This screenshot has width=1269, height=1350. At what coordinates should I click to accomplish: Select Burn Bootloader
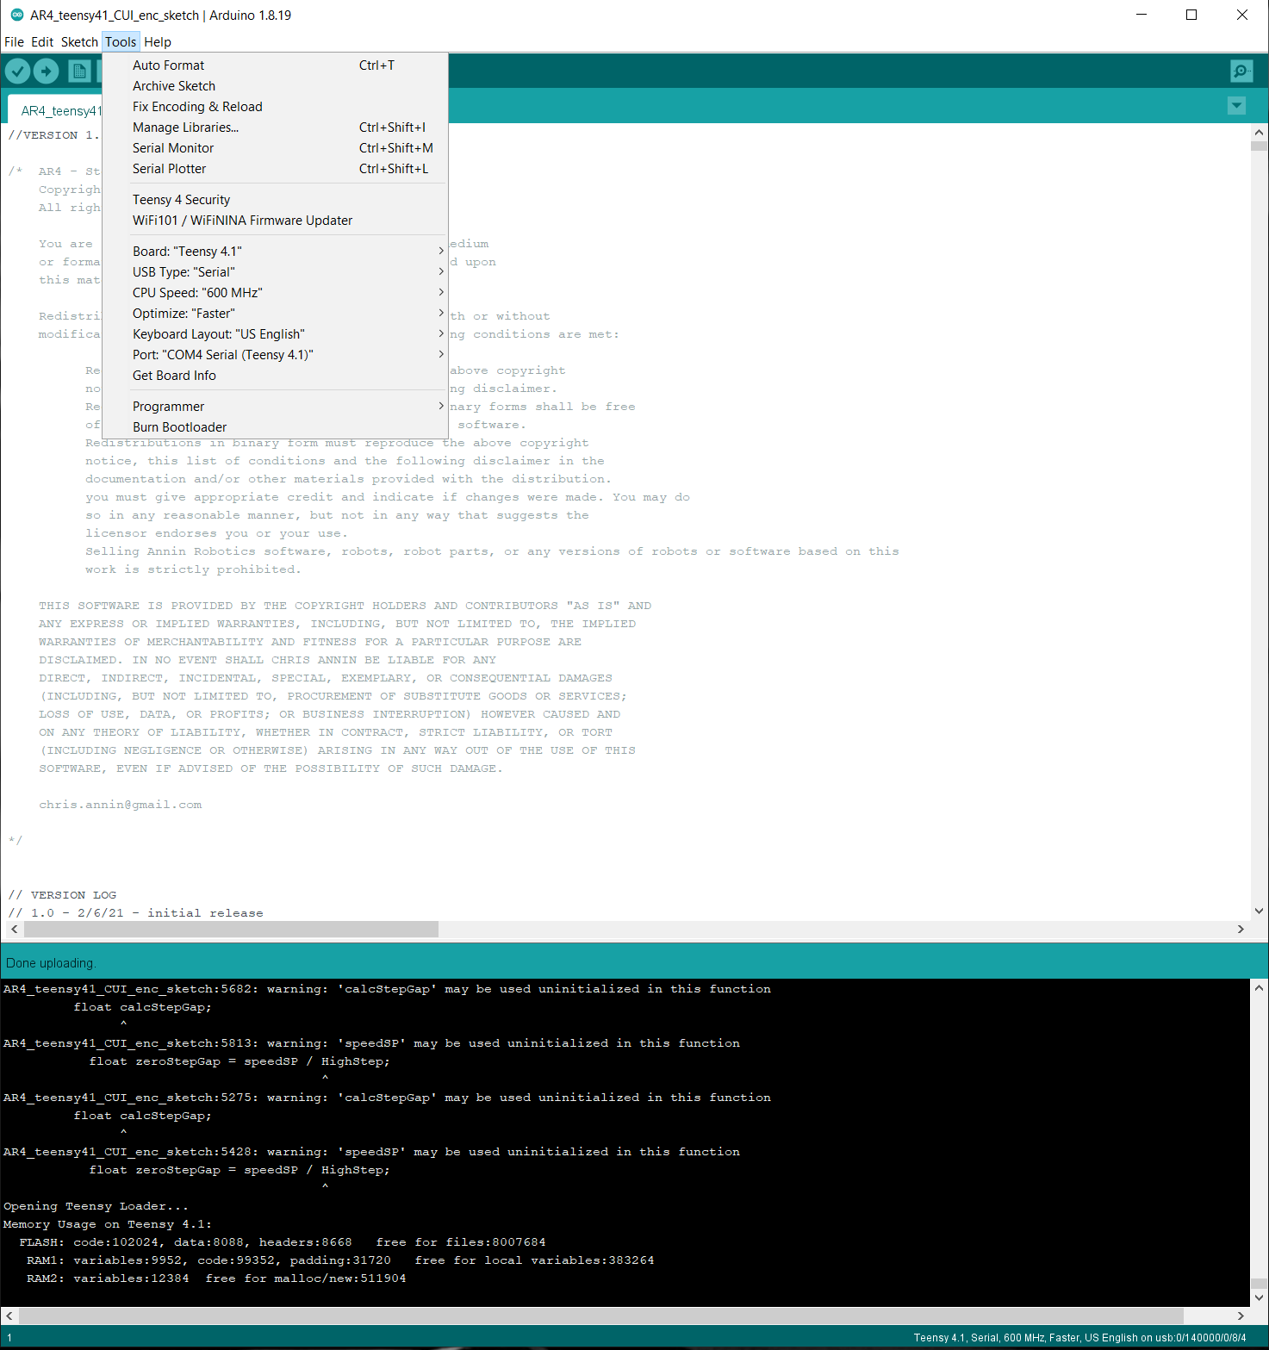pos(275,427)
